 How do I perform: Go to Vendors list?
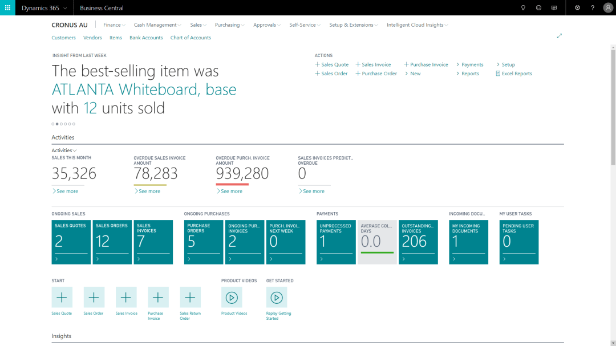click(x=92, y=38)
